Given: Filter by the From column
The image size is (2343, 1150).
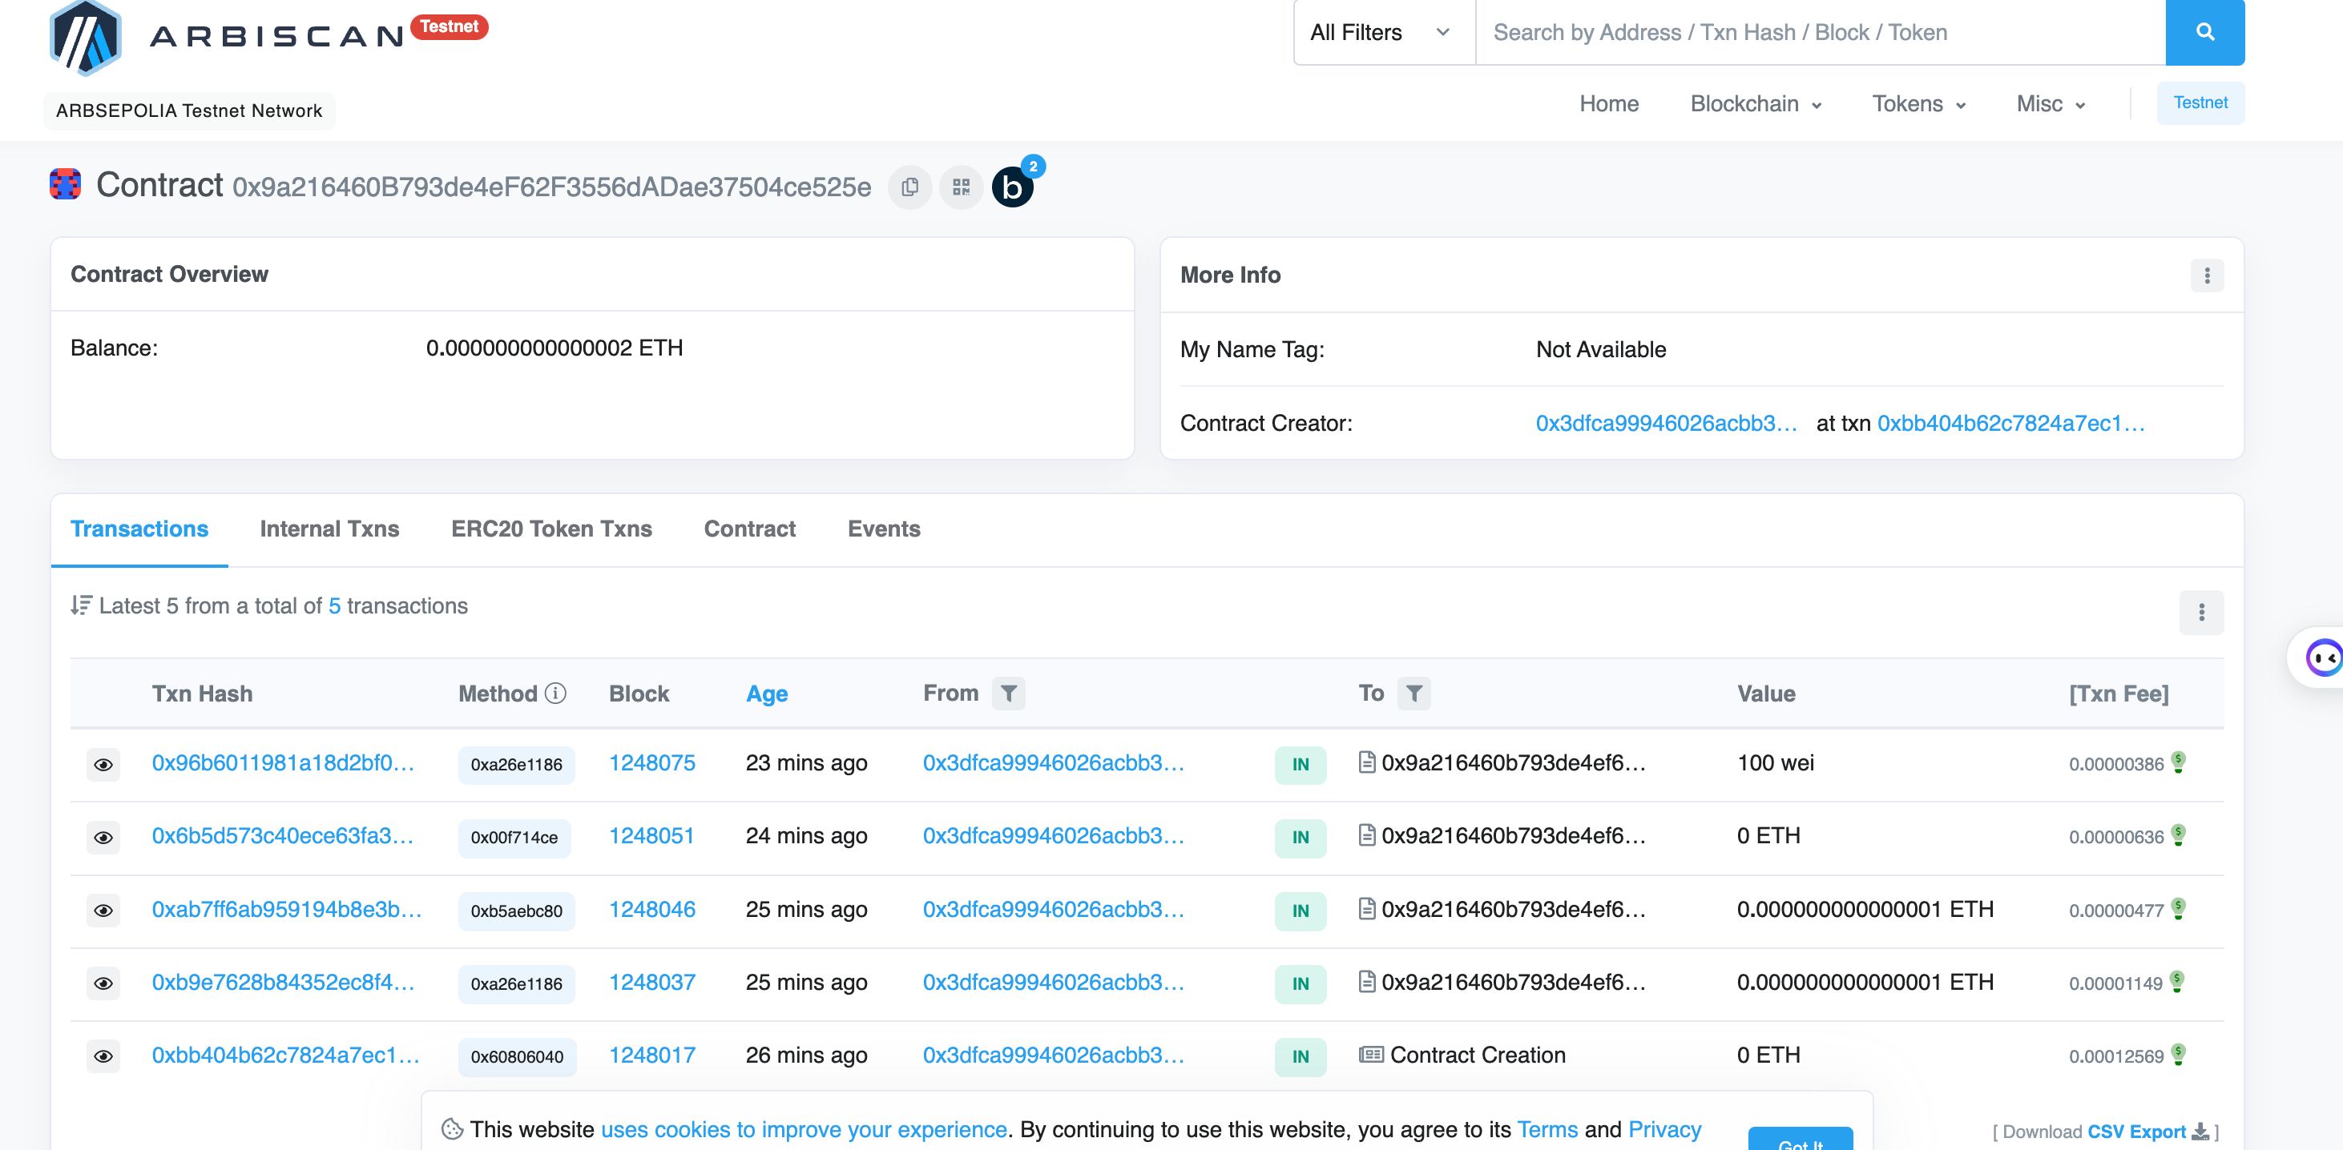Looking at the screenshot, I should pos(1009,694).
